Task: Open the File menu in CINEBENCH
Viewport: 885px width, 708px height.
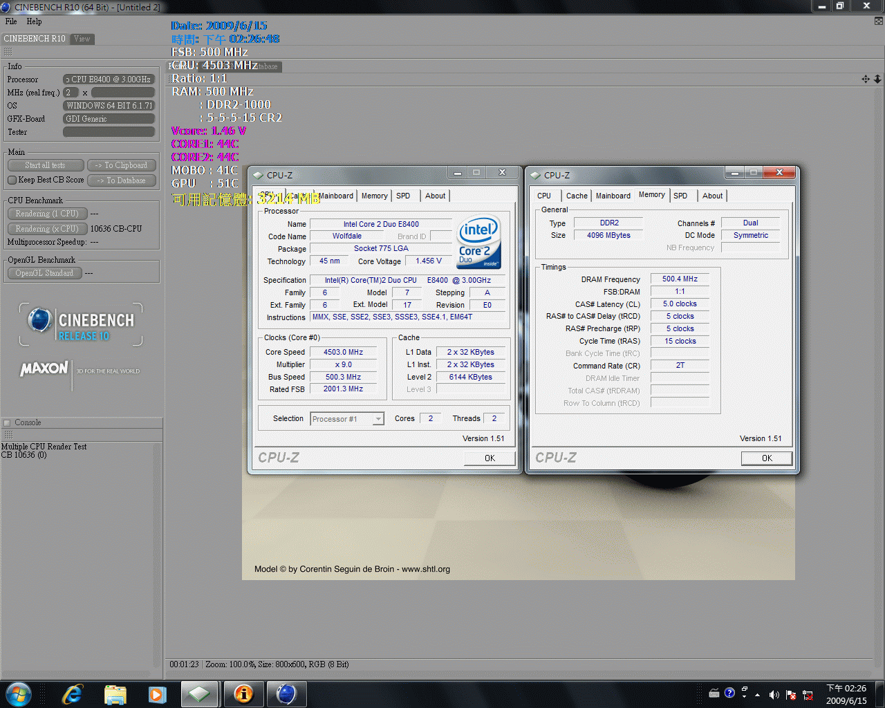Action: pyautogui.click(x=11, y=21)
